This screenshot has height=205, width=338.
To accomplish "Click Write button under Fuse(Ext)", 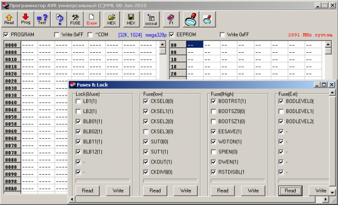I will point(319,190).
